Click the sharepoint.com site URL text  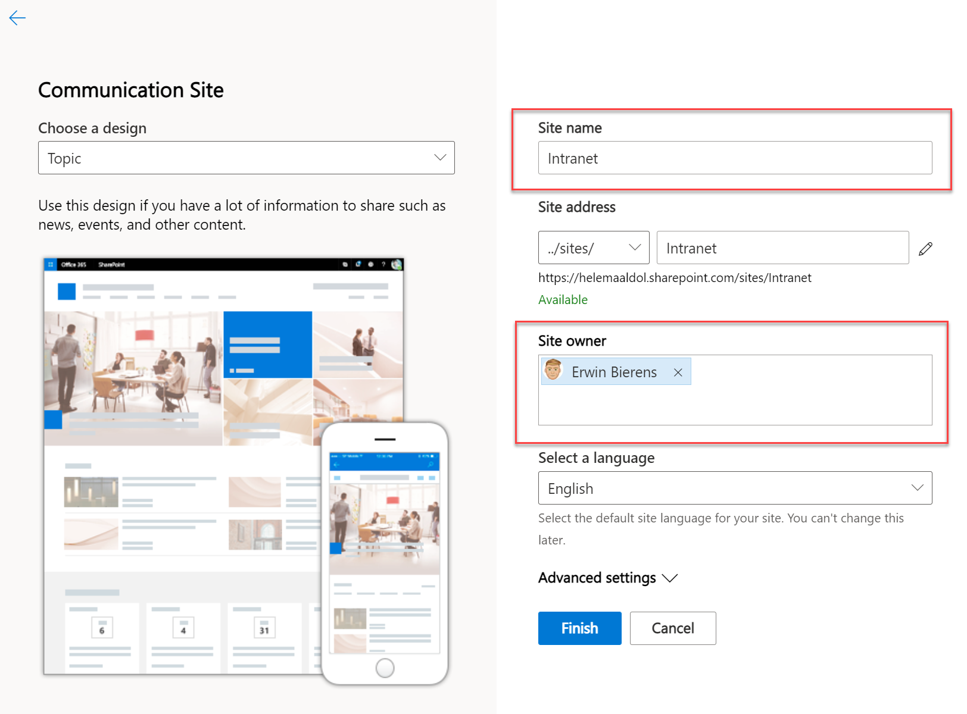[674, 278]
